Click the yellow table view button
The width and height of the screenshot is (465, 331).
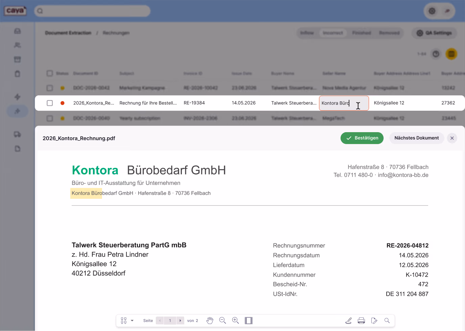click(x=451, y=54)
